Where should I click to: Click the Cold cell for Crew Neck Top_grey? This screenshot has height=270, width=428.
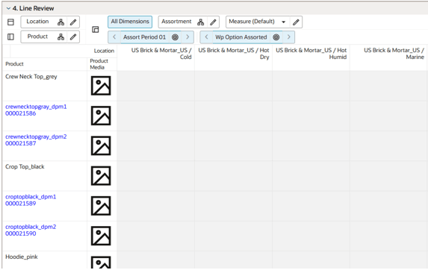[x=156, y=86]
